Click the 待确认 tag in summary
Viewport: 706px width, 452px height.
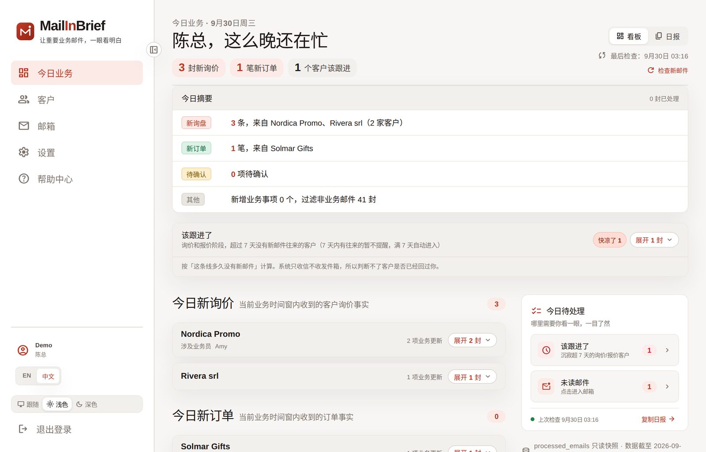pyautogui.click(x=196, y=174)
